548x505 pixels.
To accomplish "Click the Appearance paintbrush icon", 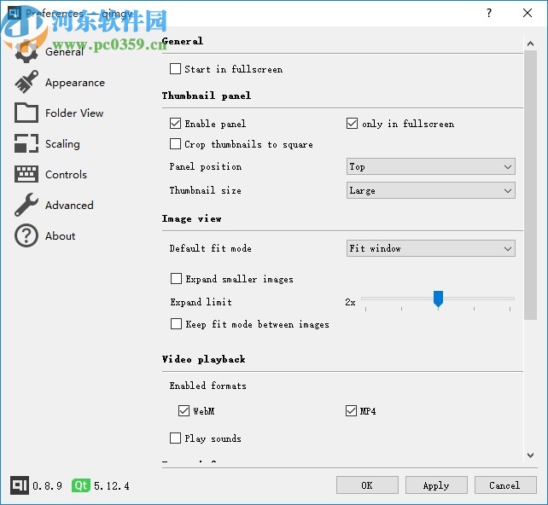I will [x=26, y=82].
